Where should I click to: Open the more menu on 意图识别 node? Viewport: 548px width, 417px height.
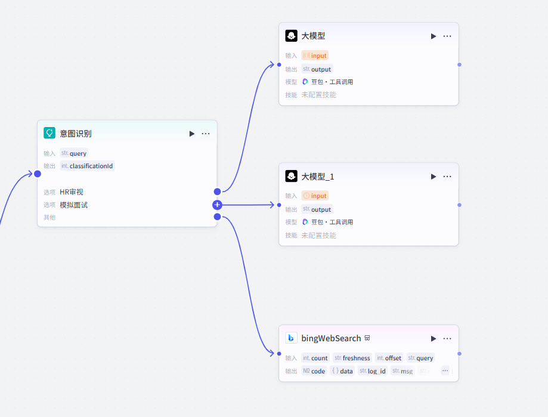[206, 134]
